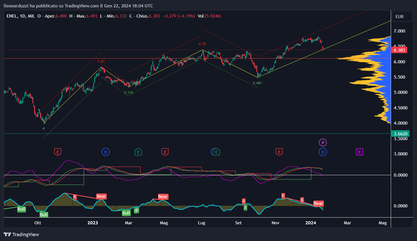Screen dimensions: 417x241
Task: Open the green E earnings marker after Mar 2023
Action: (x=138, y=152)
